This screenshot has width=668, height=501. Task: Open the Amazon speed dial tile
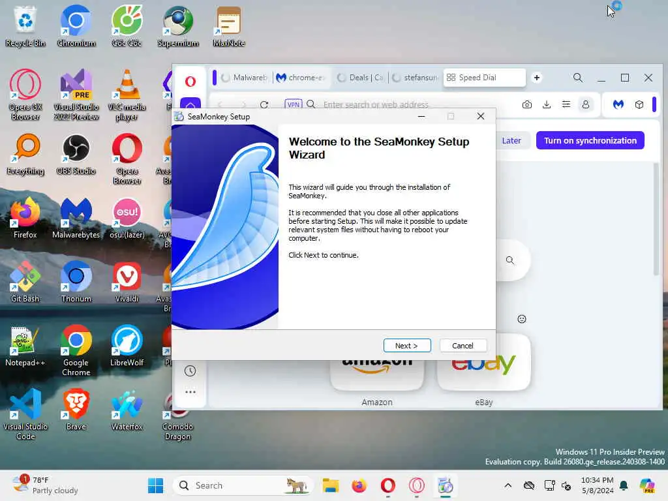[377, 375]
